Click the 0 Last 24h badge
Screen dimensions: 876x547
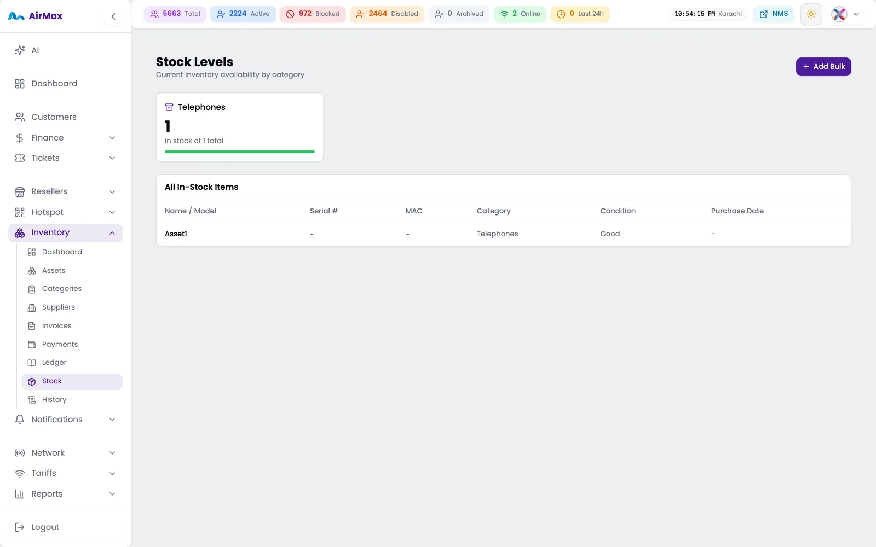[x=580, y=14]
